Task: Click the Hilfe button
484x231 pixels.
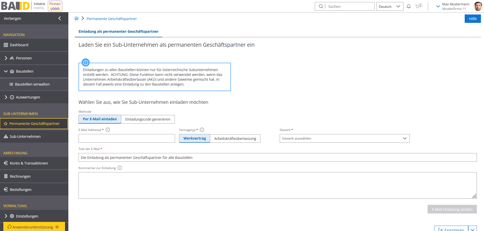Action: click(x=473, y=19)
